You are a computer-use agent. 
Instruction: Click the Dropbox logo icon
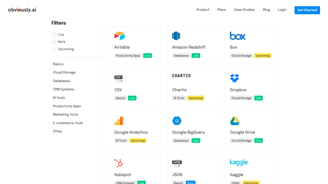pos(234,78)
